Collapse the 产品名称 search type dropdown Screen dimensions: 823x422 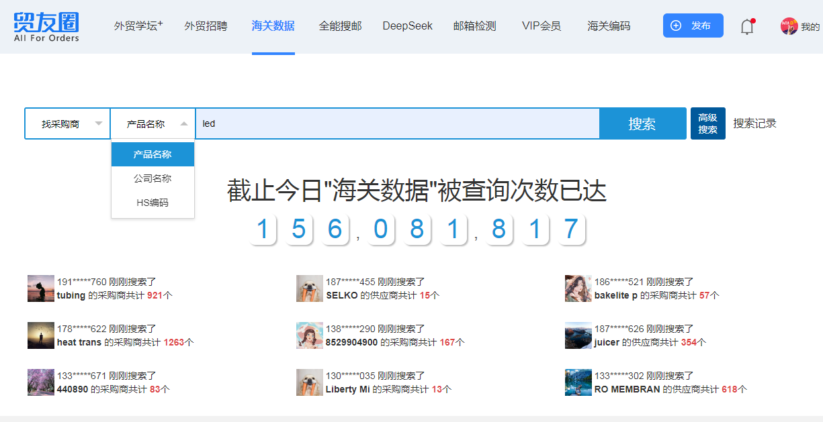click(153, 124)
